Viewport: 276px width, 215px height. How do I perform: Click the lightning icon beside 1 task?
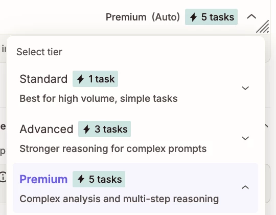click(80, 79)
